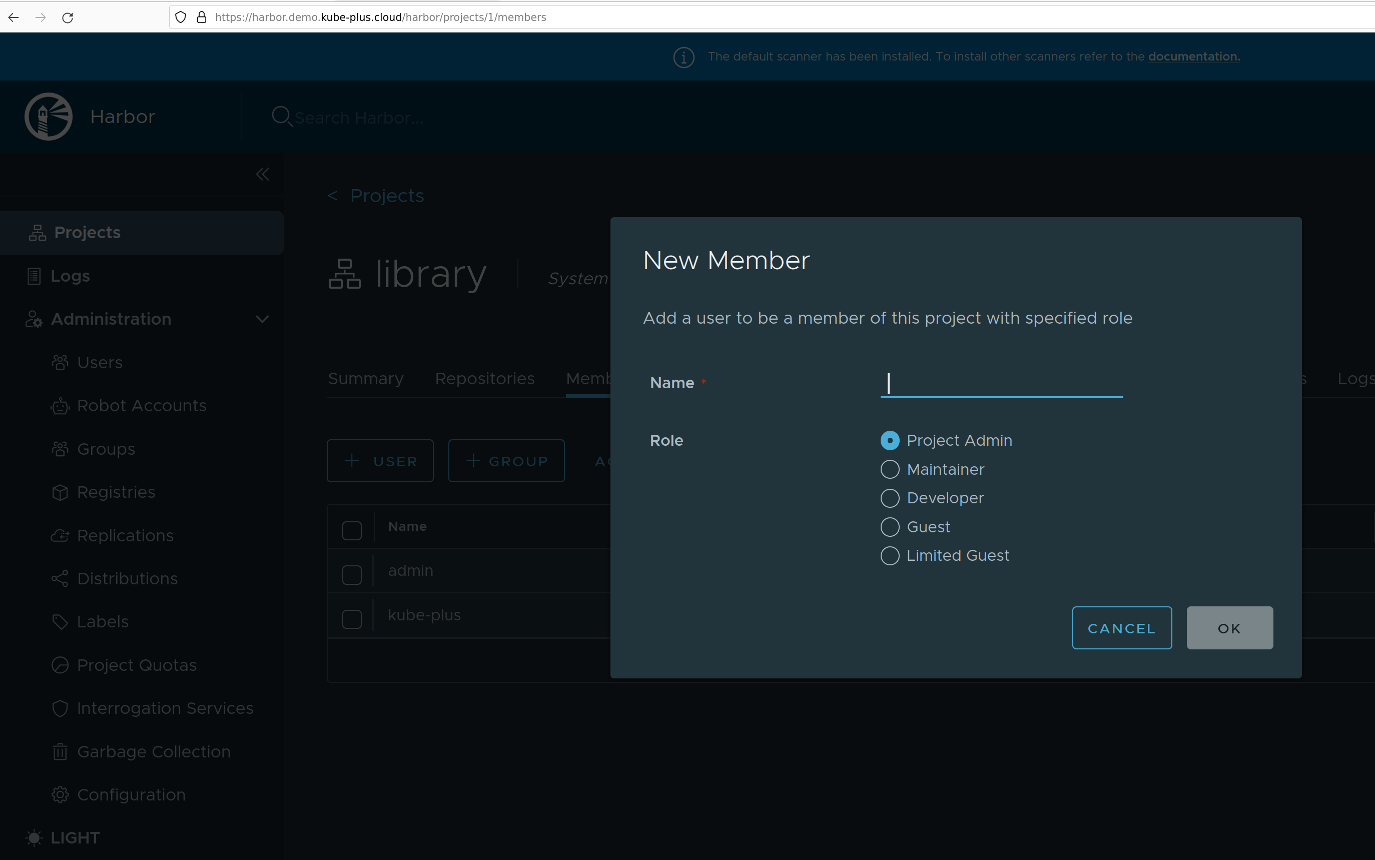Click the search magnifier icon
Screen dimensions: 1375x860
click(x=282, y=117)
